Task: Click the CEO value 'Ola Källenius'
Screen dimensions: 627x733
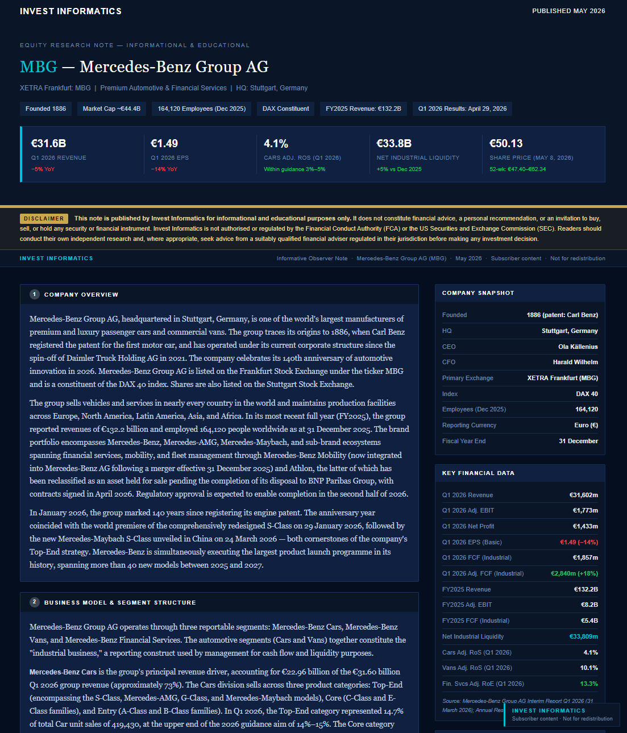Action: 578,347
